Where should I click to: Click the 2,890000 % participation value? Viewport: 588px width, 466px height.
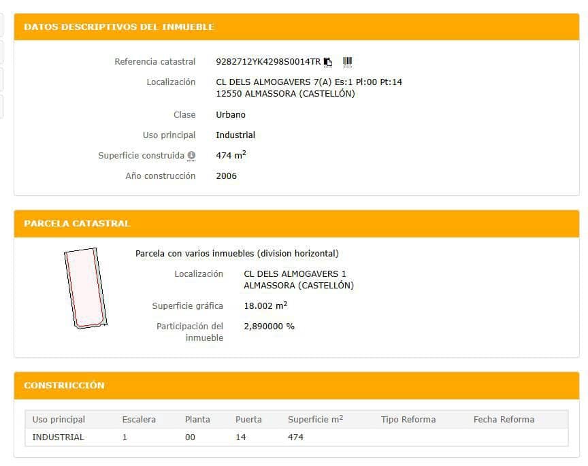click(x=269, y=327)
